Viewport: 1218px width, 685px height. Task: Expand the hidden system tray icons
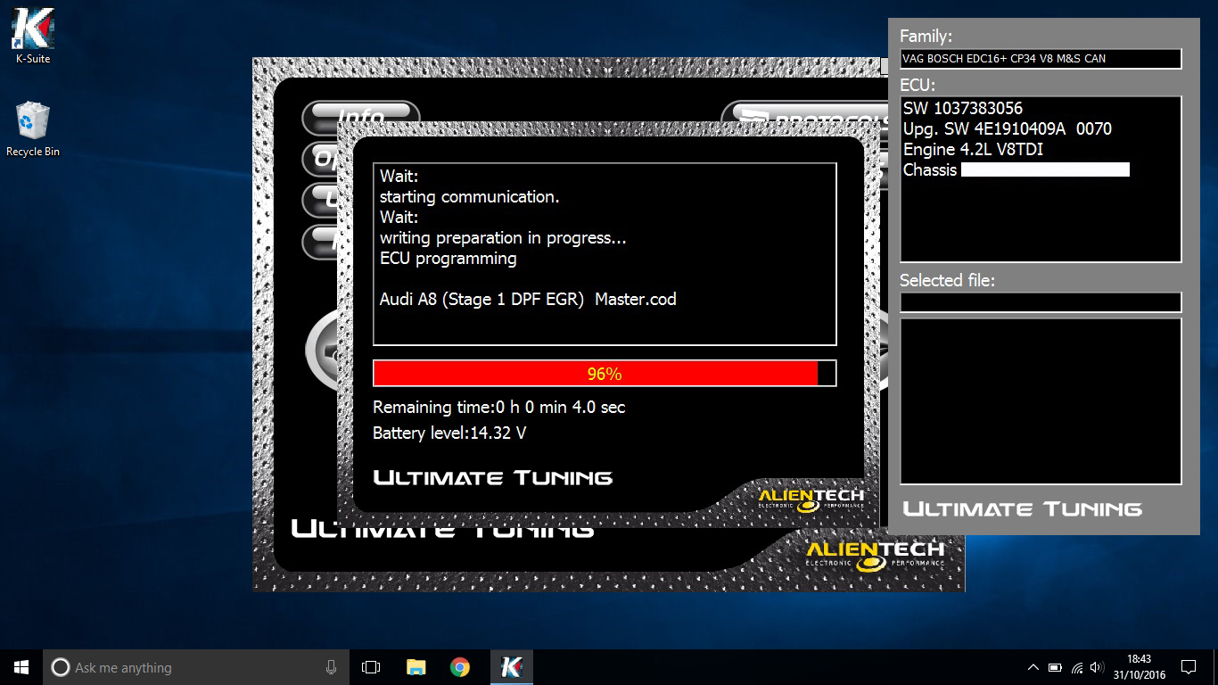point(1033,667)
